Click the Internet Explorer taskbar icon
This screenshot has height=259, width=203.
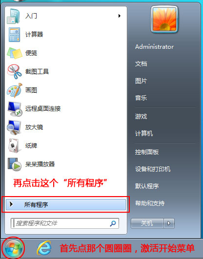coord(44,248)
